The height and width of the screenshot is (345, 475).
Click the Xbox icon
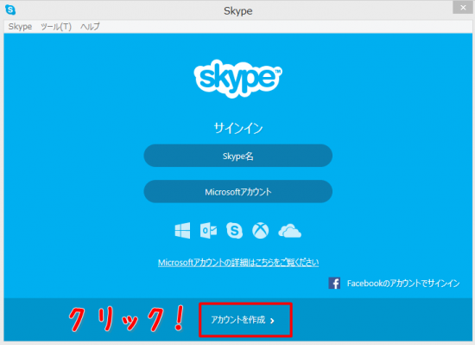click(x=261, y=230)
